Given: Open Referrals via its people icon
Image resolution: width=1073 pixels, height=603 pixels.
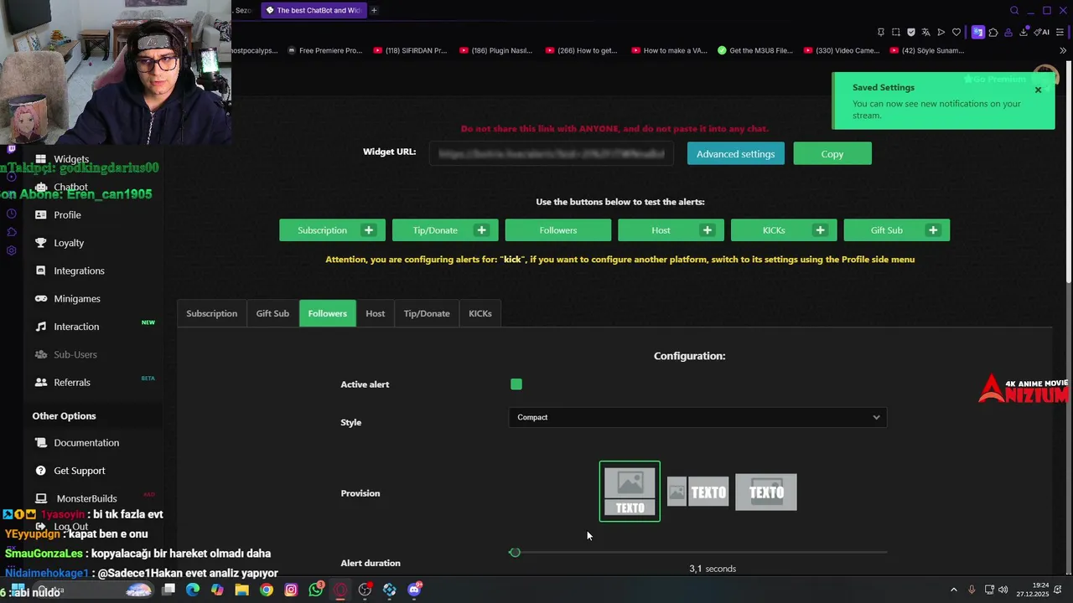Looking at the screenshot, I should point(41,383).
